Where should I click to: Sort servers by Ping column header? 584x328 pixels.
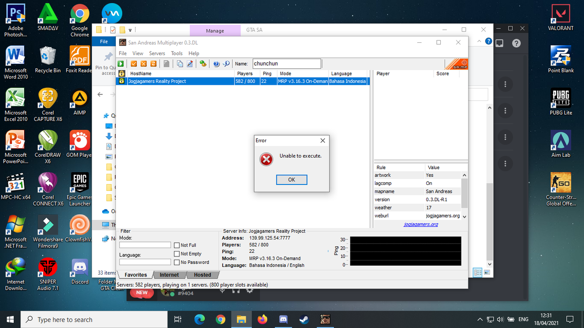pos(269,73)
